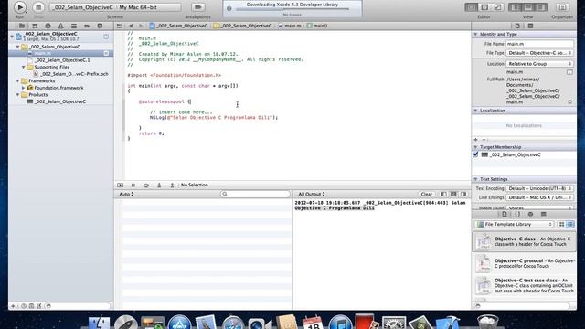Open the Issue navigator warning icon
The image size is (585, 329).
pos(61,26)
